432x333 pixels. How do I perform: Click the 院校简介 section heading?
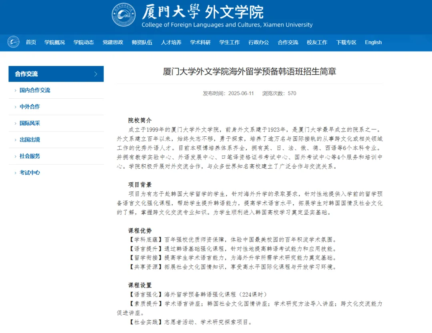[x=140, y=120]
